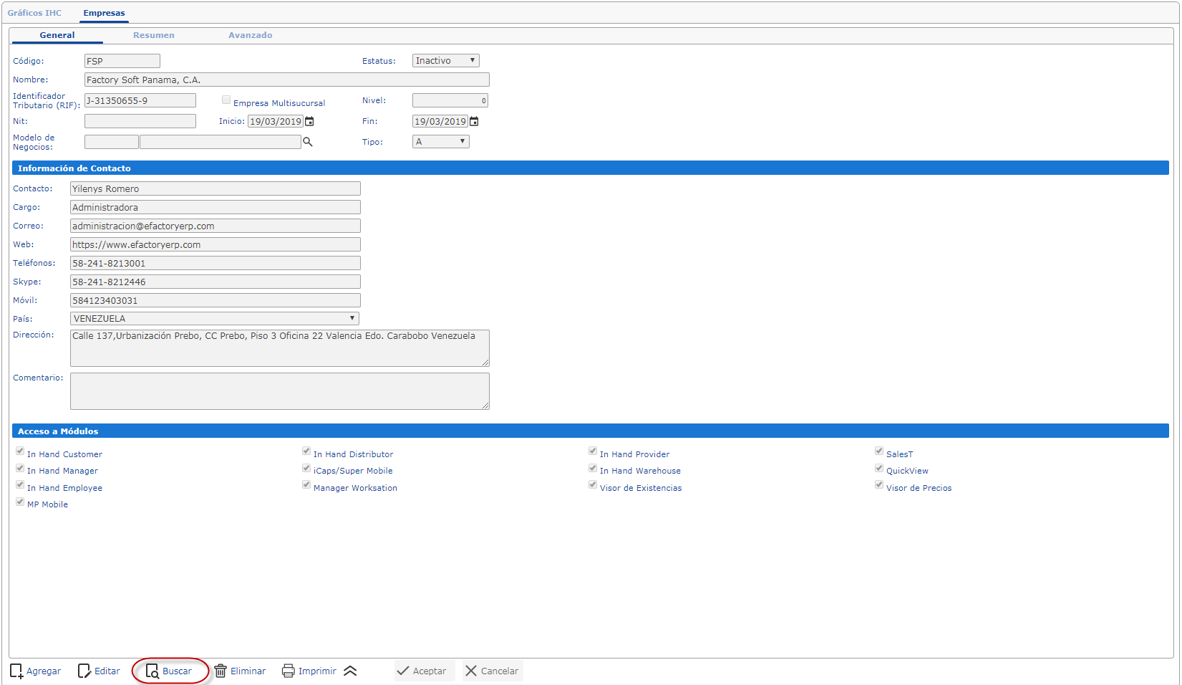Open the Tipo dropdown

tap(440, 142)
